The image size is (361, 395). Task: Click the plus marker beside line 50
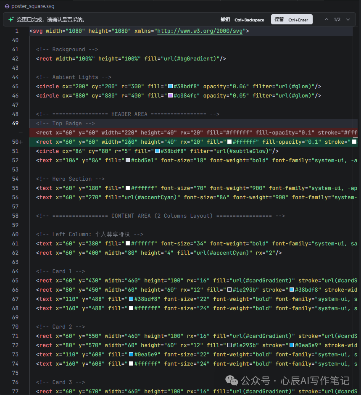[21, 142]
